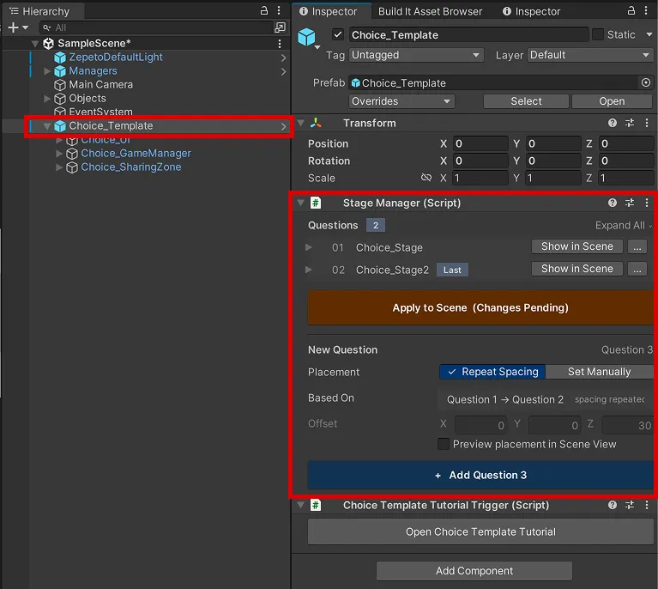Open Managers prefab via its right arrow

click(284, 71)
